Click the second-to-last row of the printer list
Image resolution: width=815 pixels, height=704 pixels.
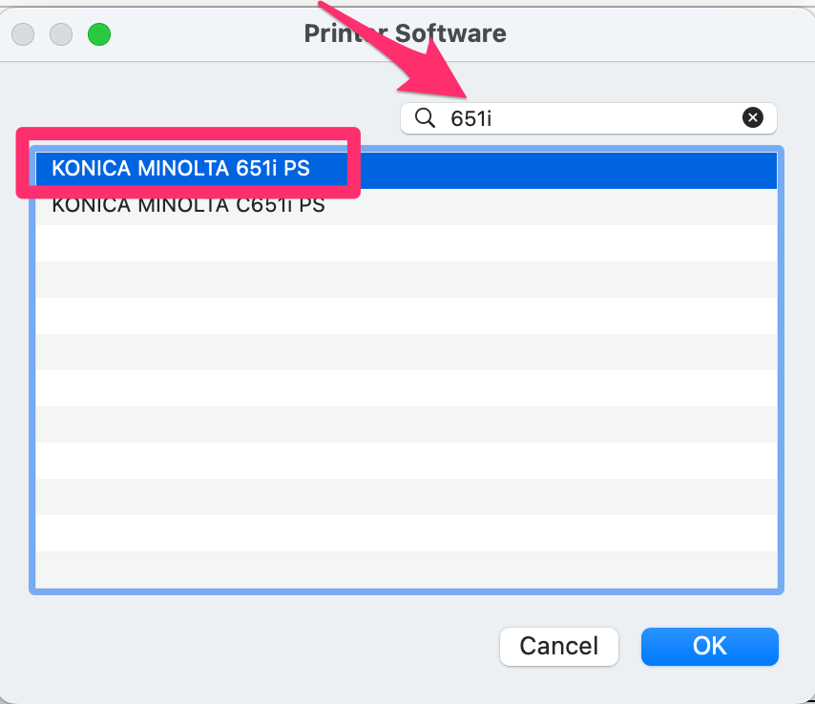click(407, 533)
